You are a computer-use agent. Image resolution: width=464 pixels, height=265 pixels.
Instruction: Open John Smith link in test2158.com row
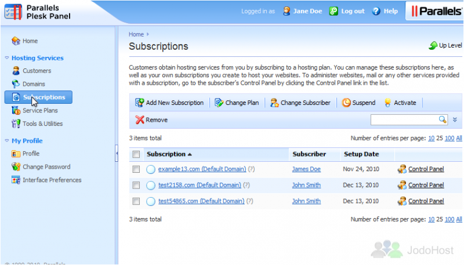306,185
